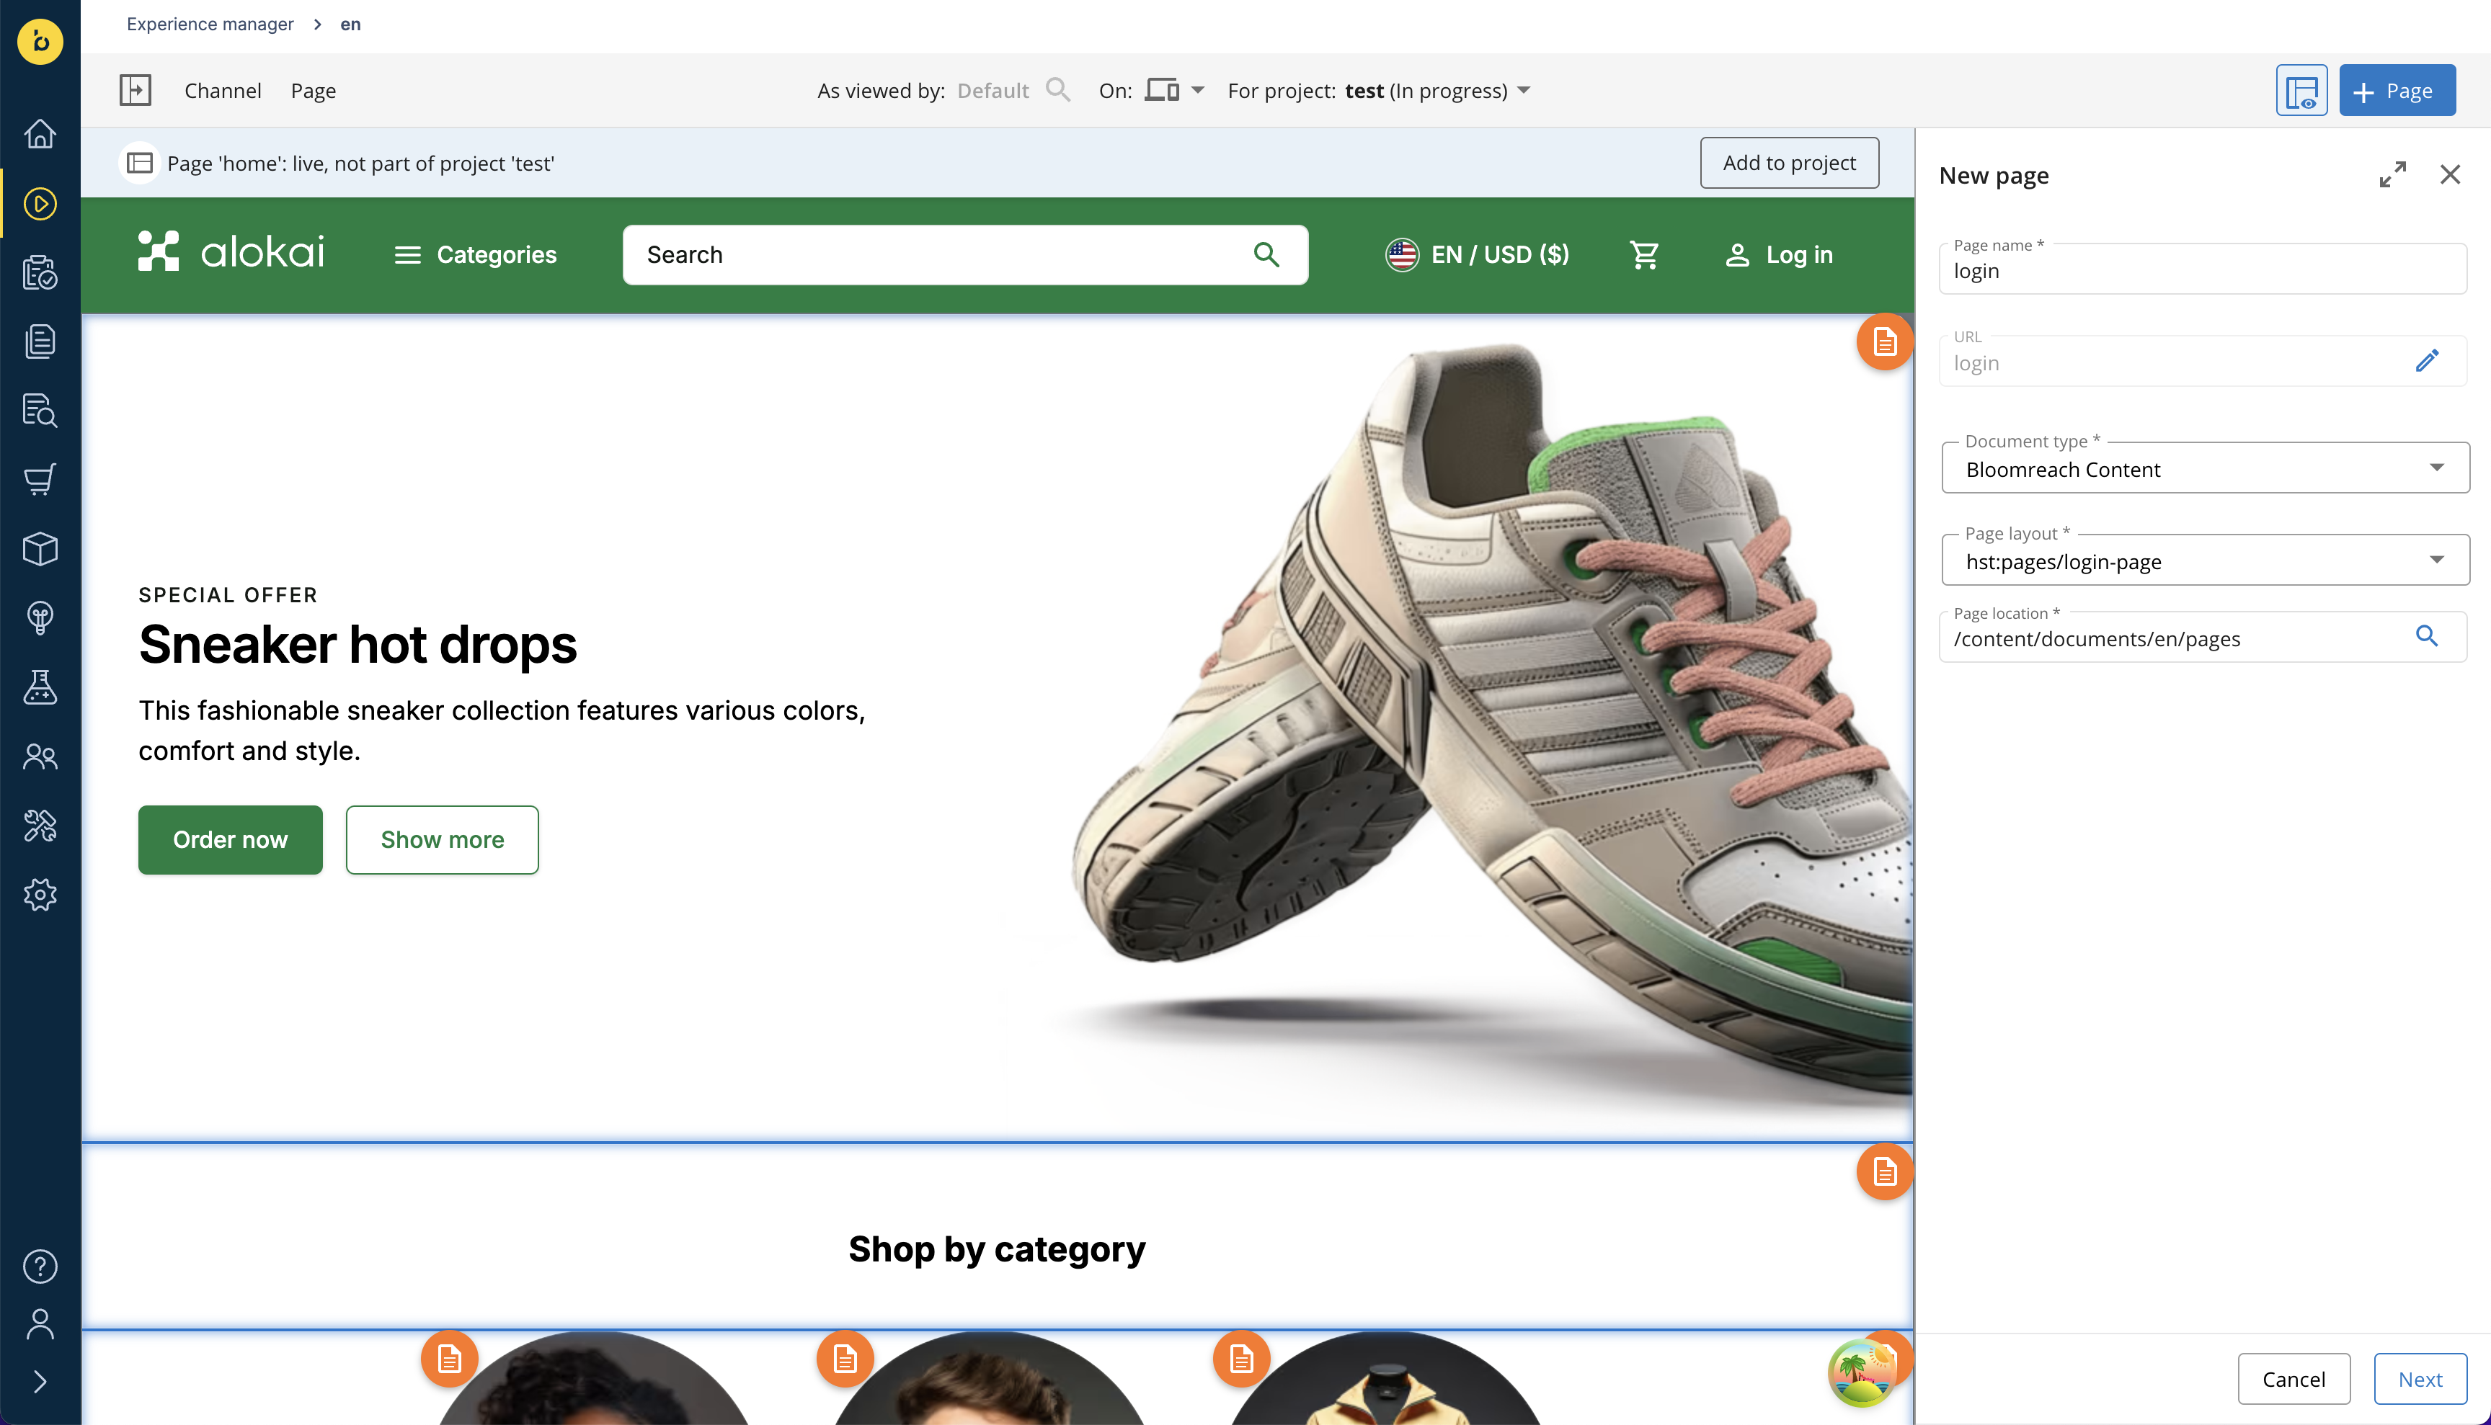Click the Next button
The width and height of the screenshot is (2491, 1425).
2420,1379
